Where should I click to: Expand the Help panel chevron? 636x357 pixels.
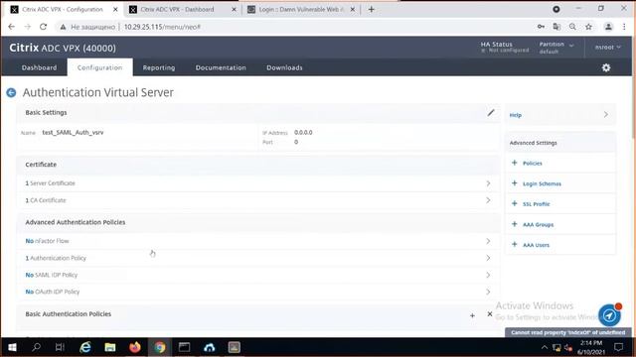[x=605, y=115]
